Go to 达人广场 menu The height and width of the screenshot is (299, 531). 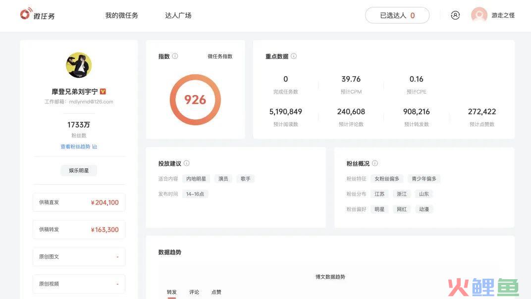(x=178, y=15)
